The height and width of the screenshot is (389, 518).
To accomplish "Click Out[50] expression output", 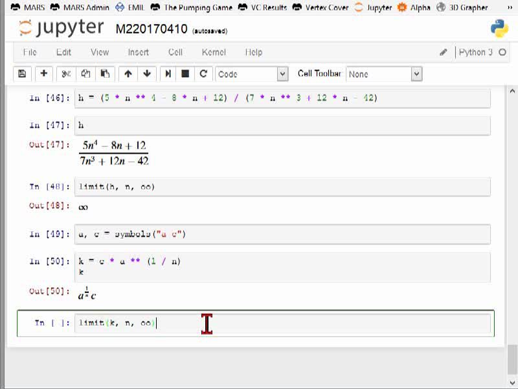I will click(x=87, y=293).
